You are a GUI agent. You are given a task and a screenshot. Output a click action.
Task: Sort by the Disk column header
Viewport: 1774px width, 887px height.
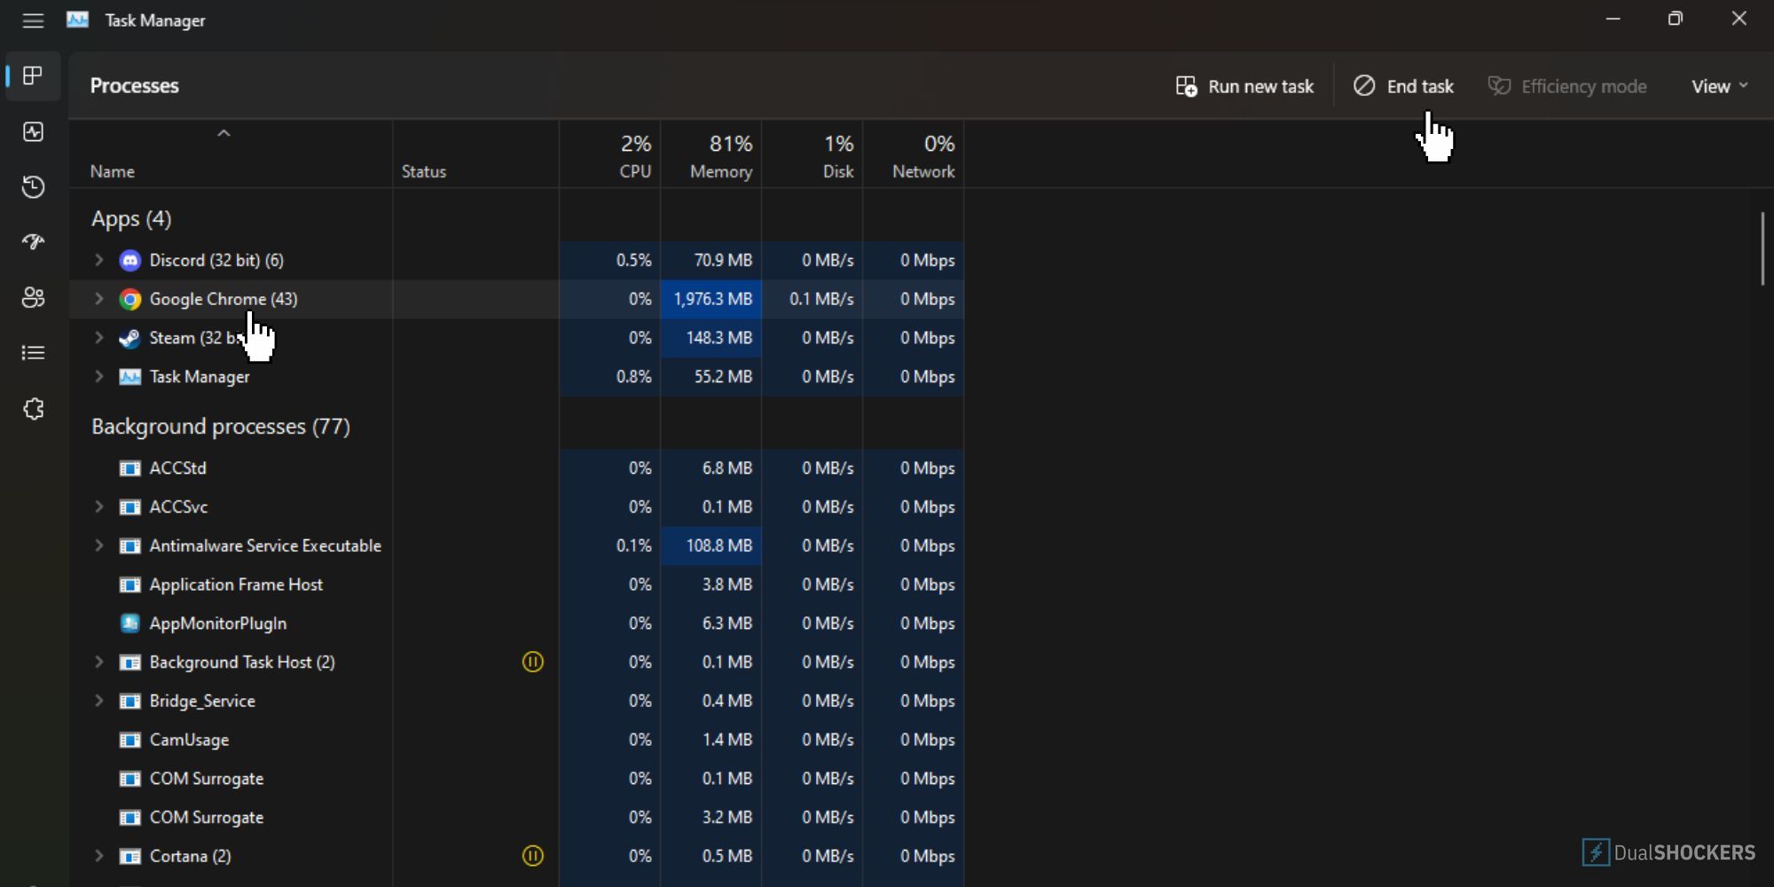click(x=812, y=154)
